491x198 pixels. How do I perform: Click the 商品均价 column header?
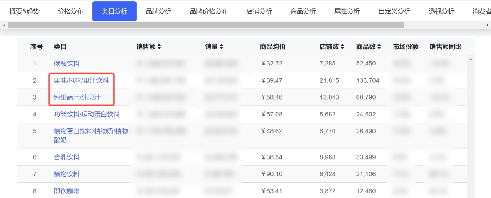point(273,47)
